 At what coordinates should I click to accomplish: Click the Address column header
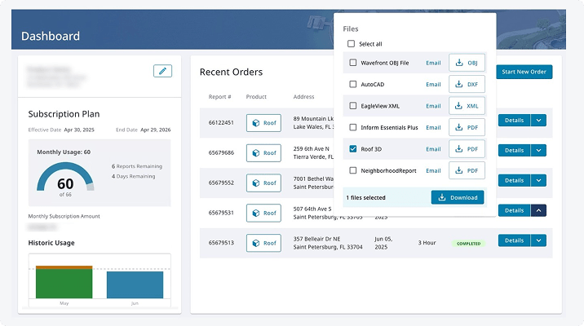tap(303, 96)
